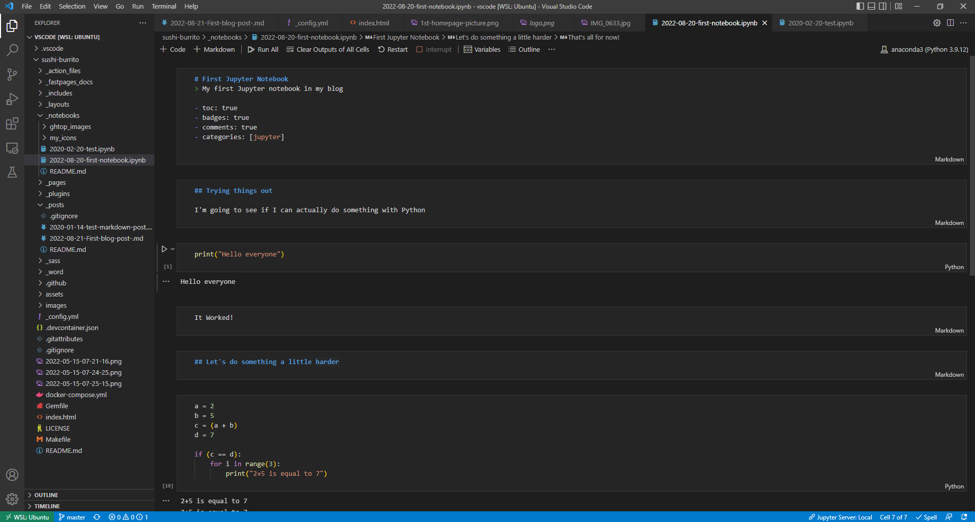
Task: Select the anaconda3 (Python 3.9.12) kernel picker
Action: 924,49
